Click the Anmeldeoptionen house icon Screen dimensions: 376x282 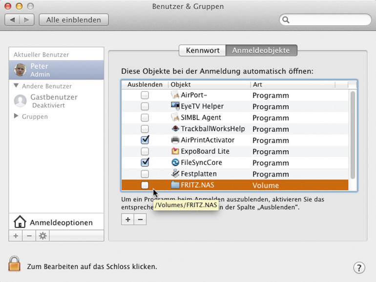[20, 222]
